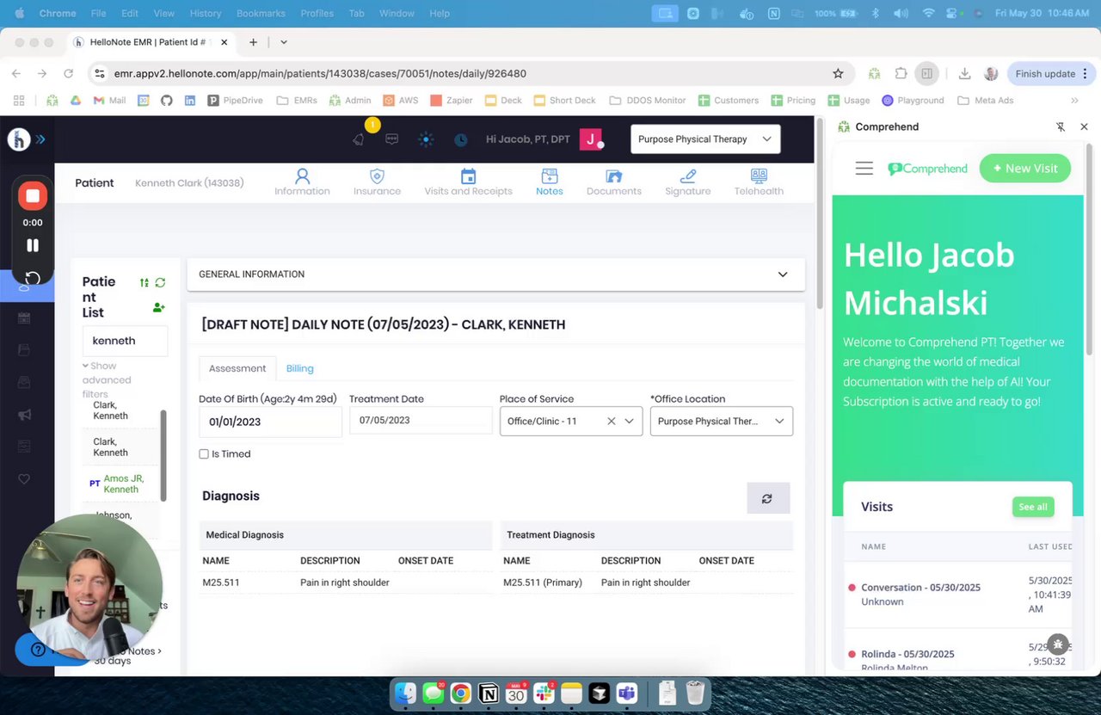Switch to the Billing tab
The image size is (1101, 715).
coord(299,368)
